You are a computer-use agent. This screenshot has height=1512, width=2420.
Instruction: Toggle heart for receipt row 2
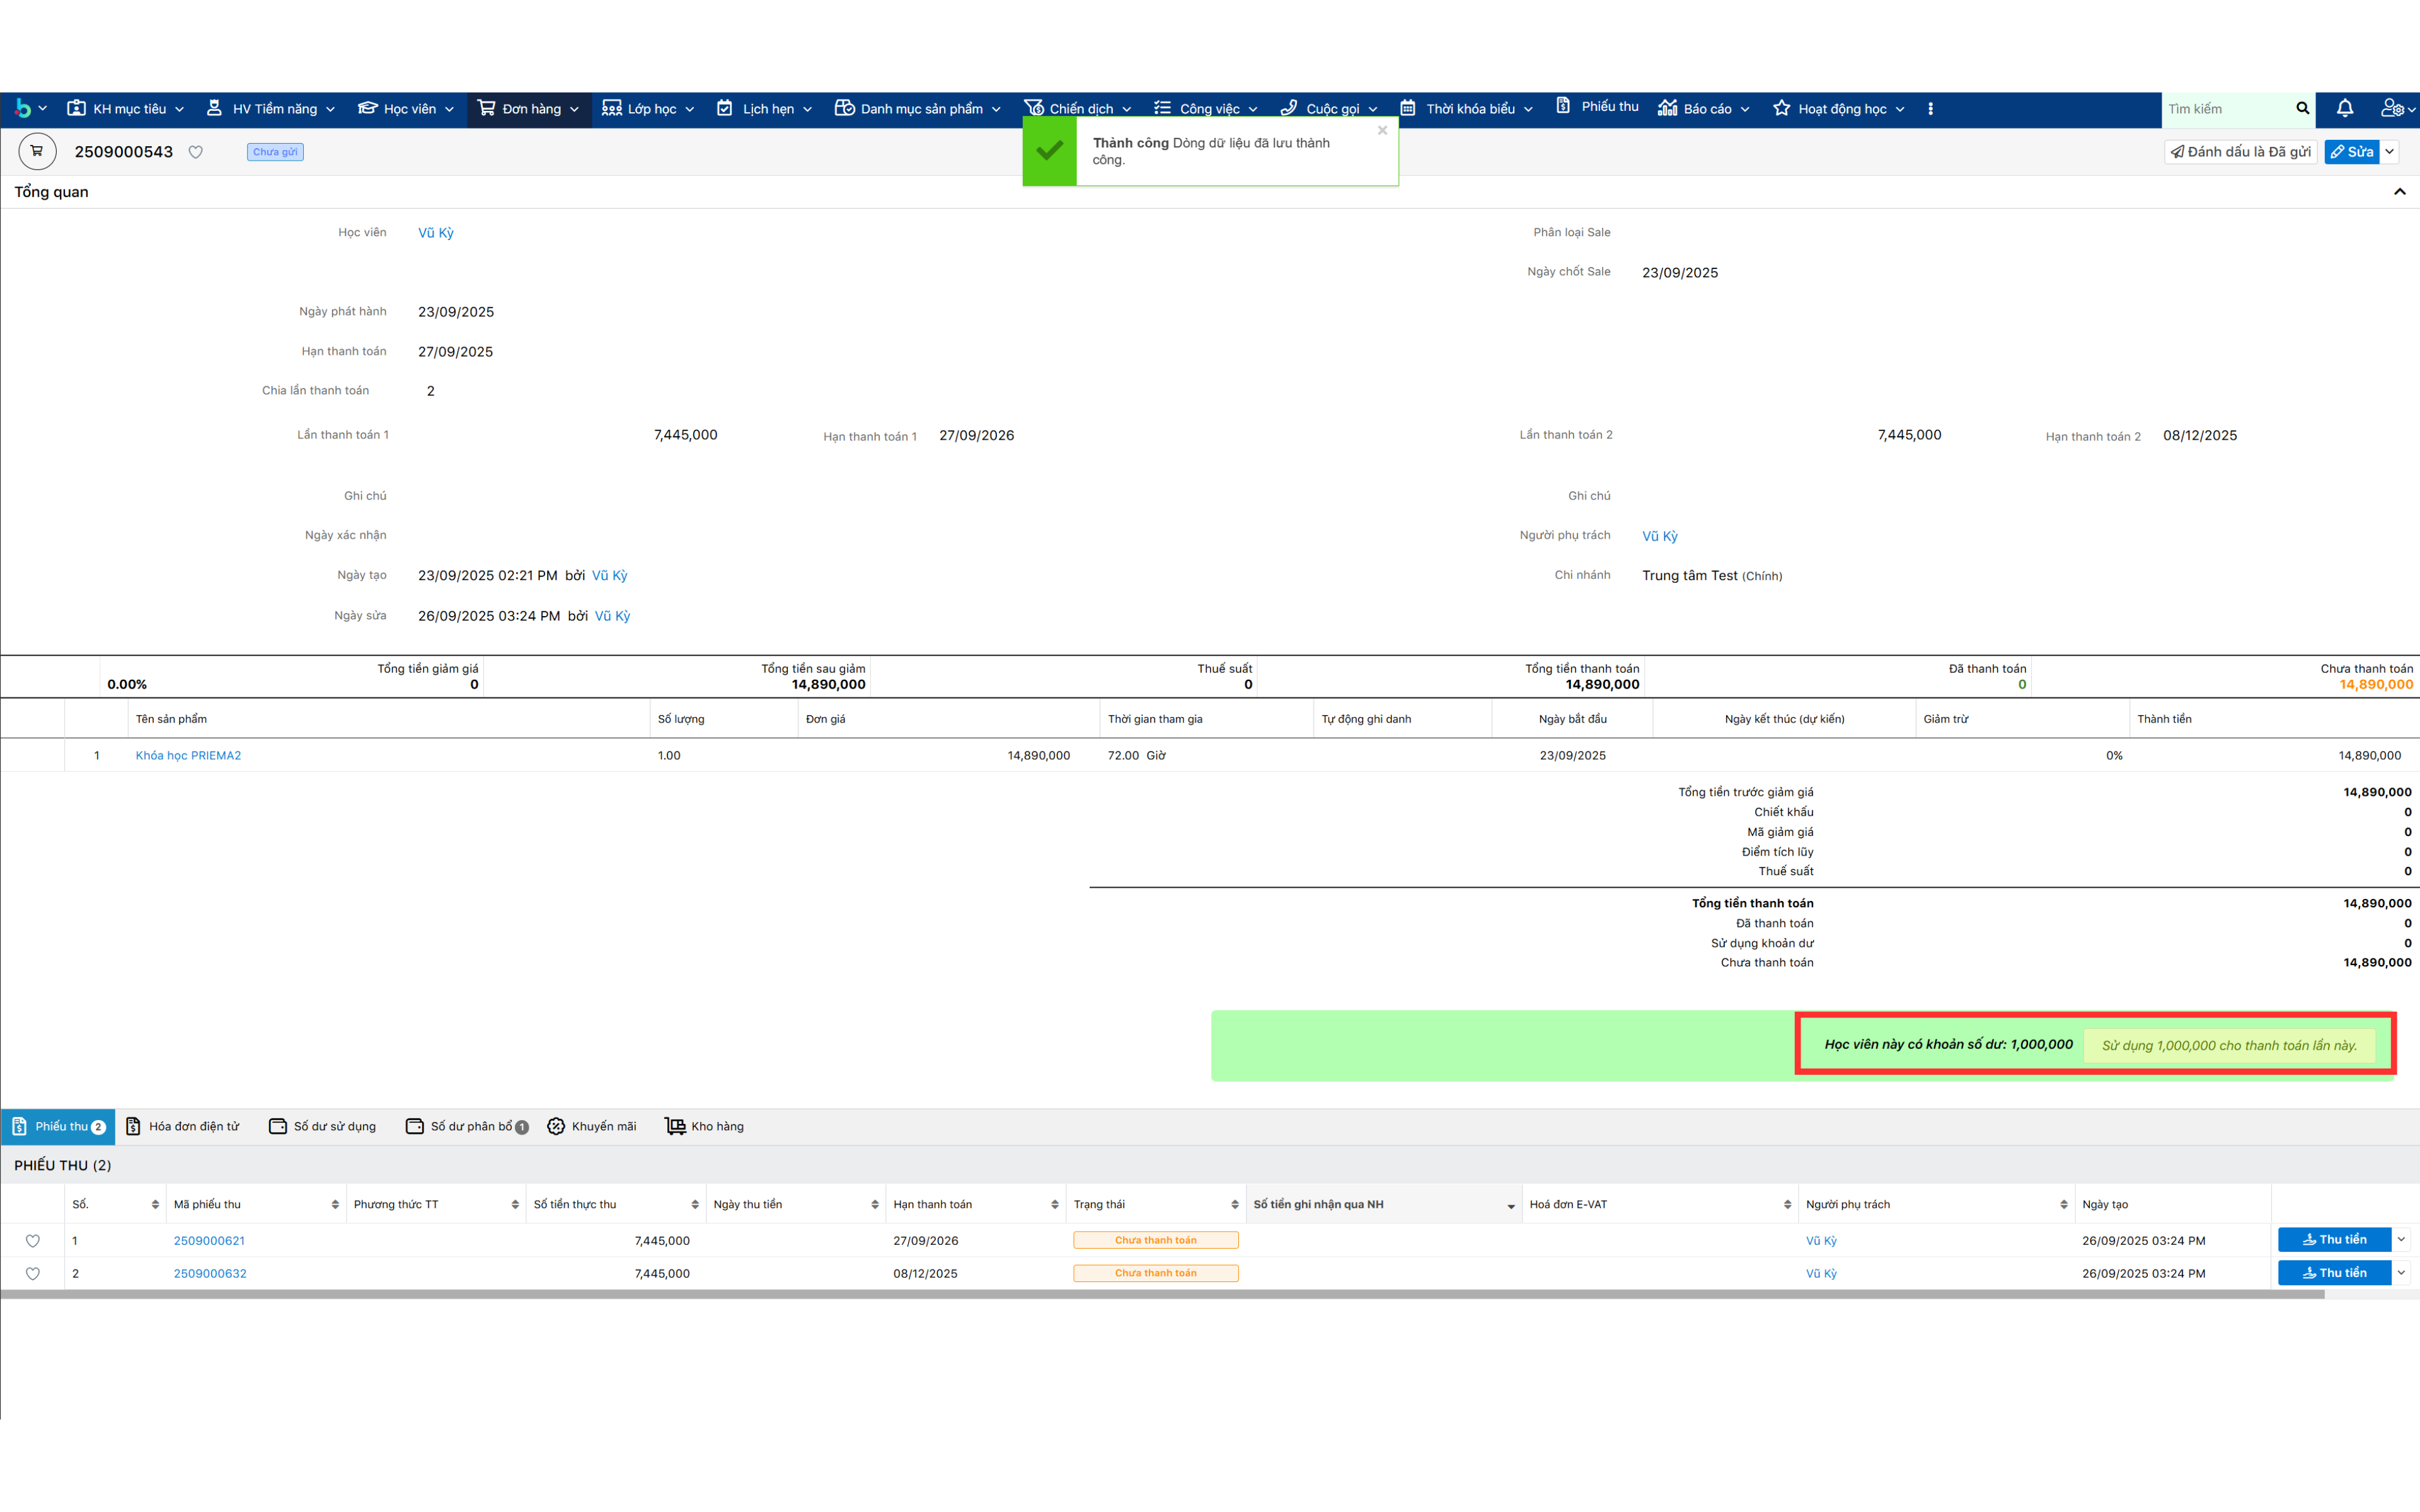coord(33,1273)
